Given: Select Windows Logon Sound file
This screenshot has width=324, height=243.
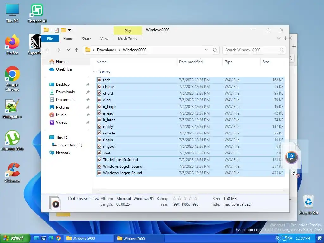Looking at the screenshot, I should (x=190, y=173).
